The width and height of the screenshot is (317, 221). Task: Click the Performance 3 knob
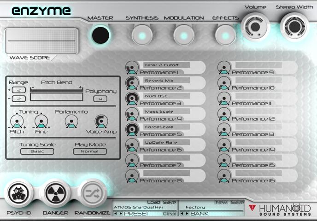pyautogui.click(x=132, y=99)
